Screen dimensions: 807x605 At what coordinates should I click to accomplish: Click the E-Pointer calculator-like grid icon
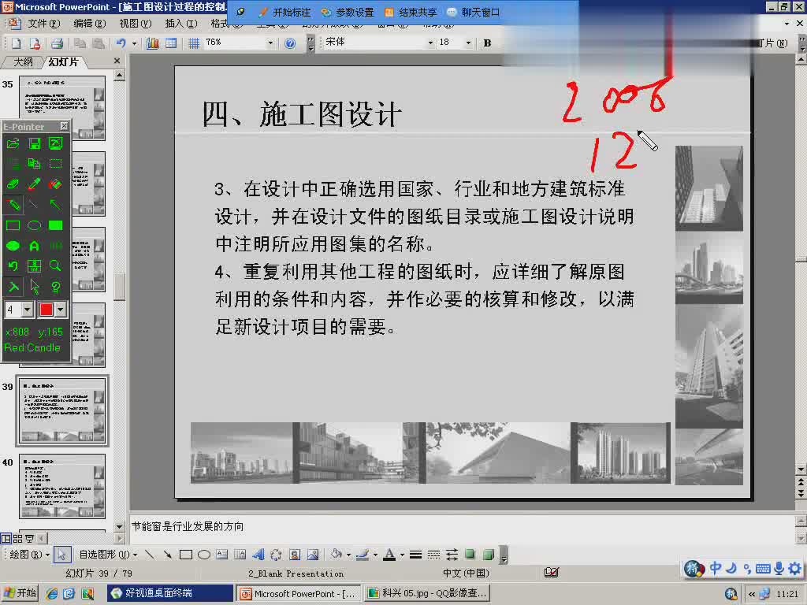click(35, 266)
